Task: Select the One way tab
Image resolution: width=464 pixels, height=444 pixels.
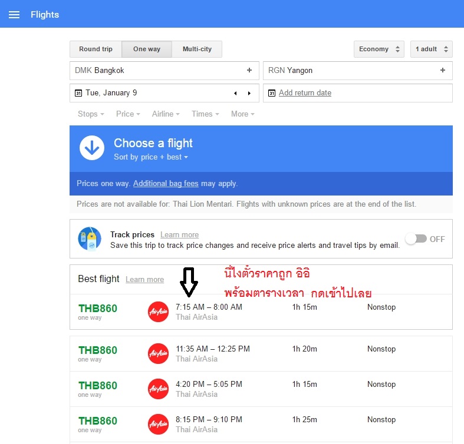Action: pos(147,49)
